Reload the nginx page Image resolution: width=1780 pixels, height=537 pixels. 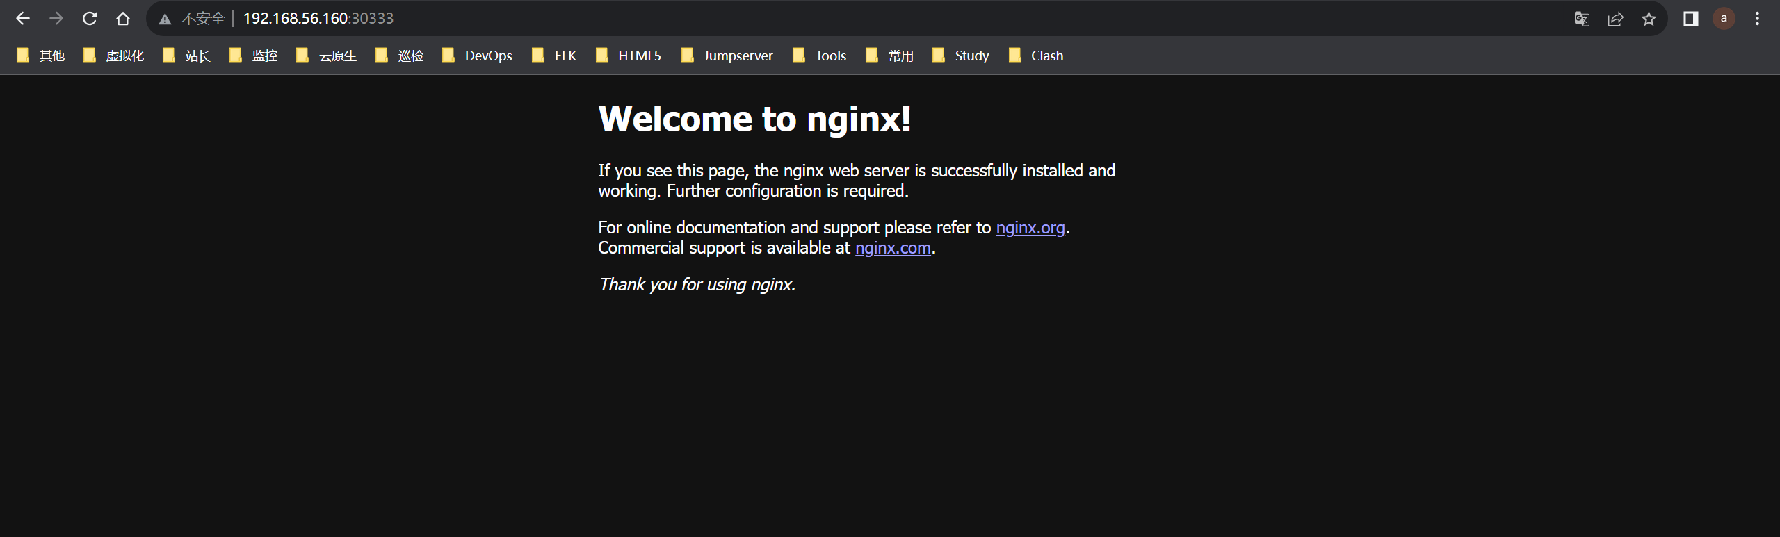coord(90,19)
